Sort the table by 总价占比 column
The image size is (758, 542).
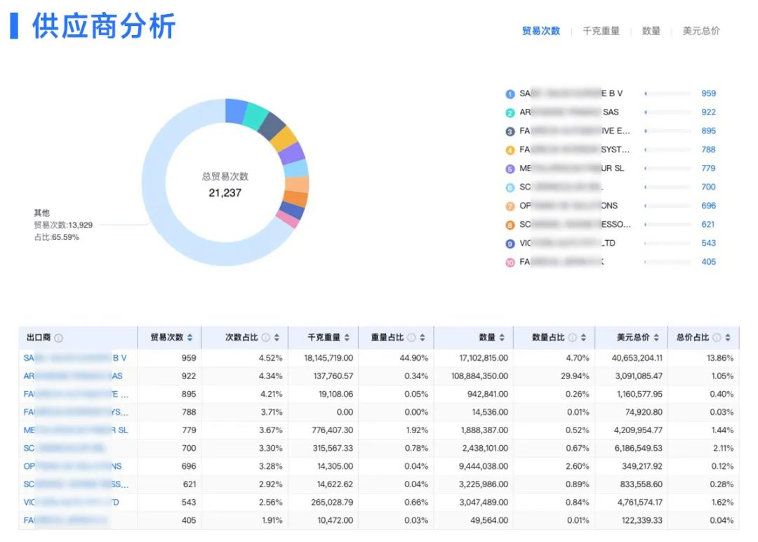(728, 338)
